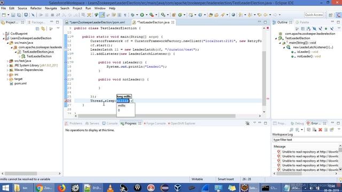
Task: Open Chrome from the taskbar
Action: coord(44,188)
